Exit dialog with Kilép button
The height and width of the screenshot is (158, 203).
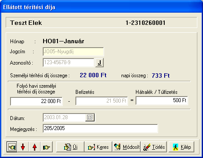click(x=181, y=147)
